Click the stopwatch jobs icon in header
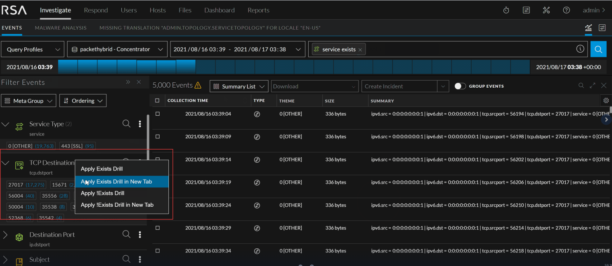This screenshot has width=612, height=266. click(506, 10)
